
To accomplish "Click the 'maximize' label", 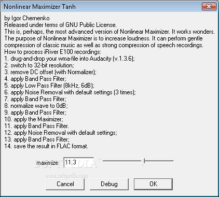I will (x=47, y=163).
